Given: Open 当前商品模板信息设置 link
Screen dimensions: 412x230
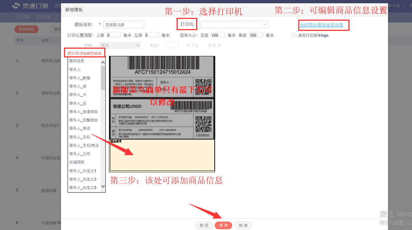Looking at the screenshot, I should coord(321,25).
